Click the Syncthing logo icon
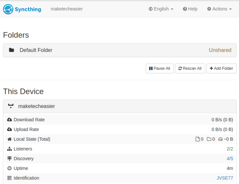This screenshot has width=239, height=184. tap(8, 9)
